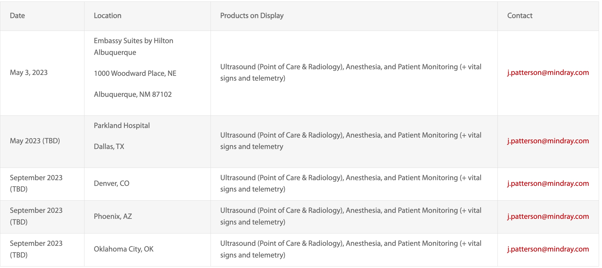
Task: Open the email link in the Oklahoma City row
Action: 548,249
